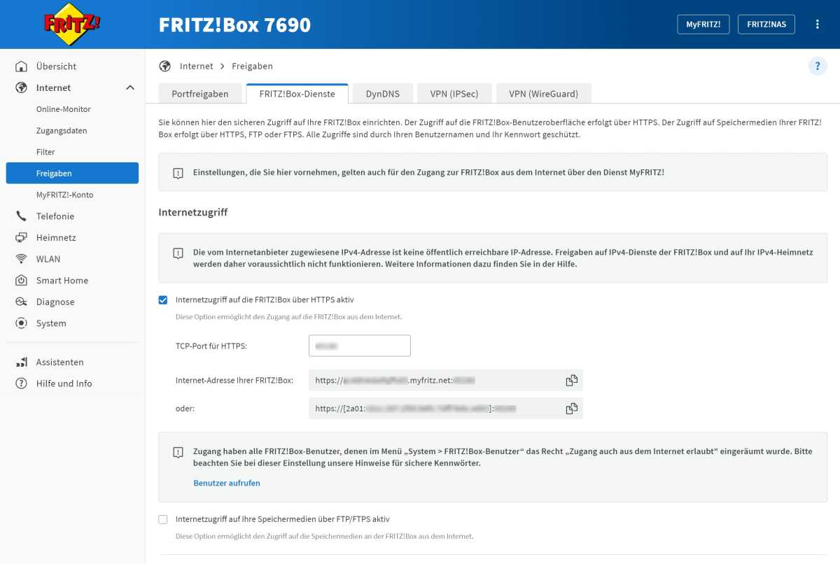Focus the TCP-Port für HTTPS field
This screenshot has width=840, height=564.
[x=359, y=346]
